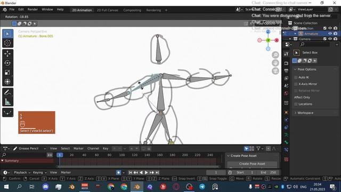Viewport: 341px width, 192px height.
Task: Select the Select Box tool in viewport toolbar
Action: click(x=7, y=34)
